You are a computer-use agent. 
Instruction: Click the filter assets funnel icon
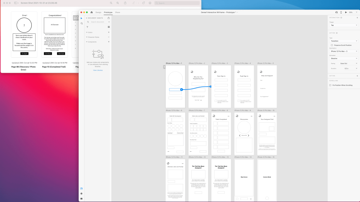point(87,27)
